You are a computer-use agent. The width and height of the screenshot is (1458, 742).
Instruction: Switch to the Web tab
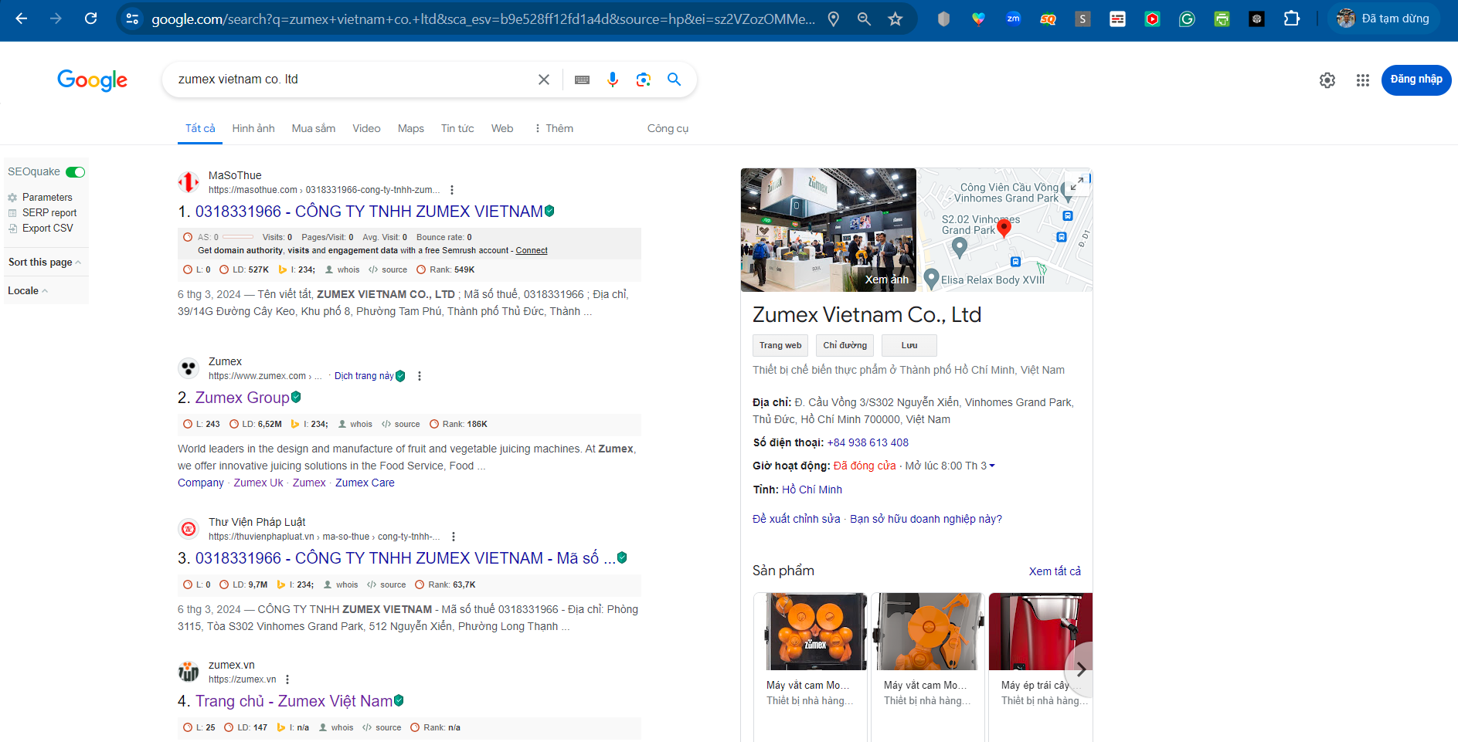[502, 128]
